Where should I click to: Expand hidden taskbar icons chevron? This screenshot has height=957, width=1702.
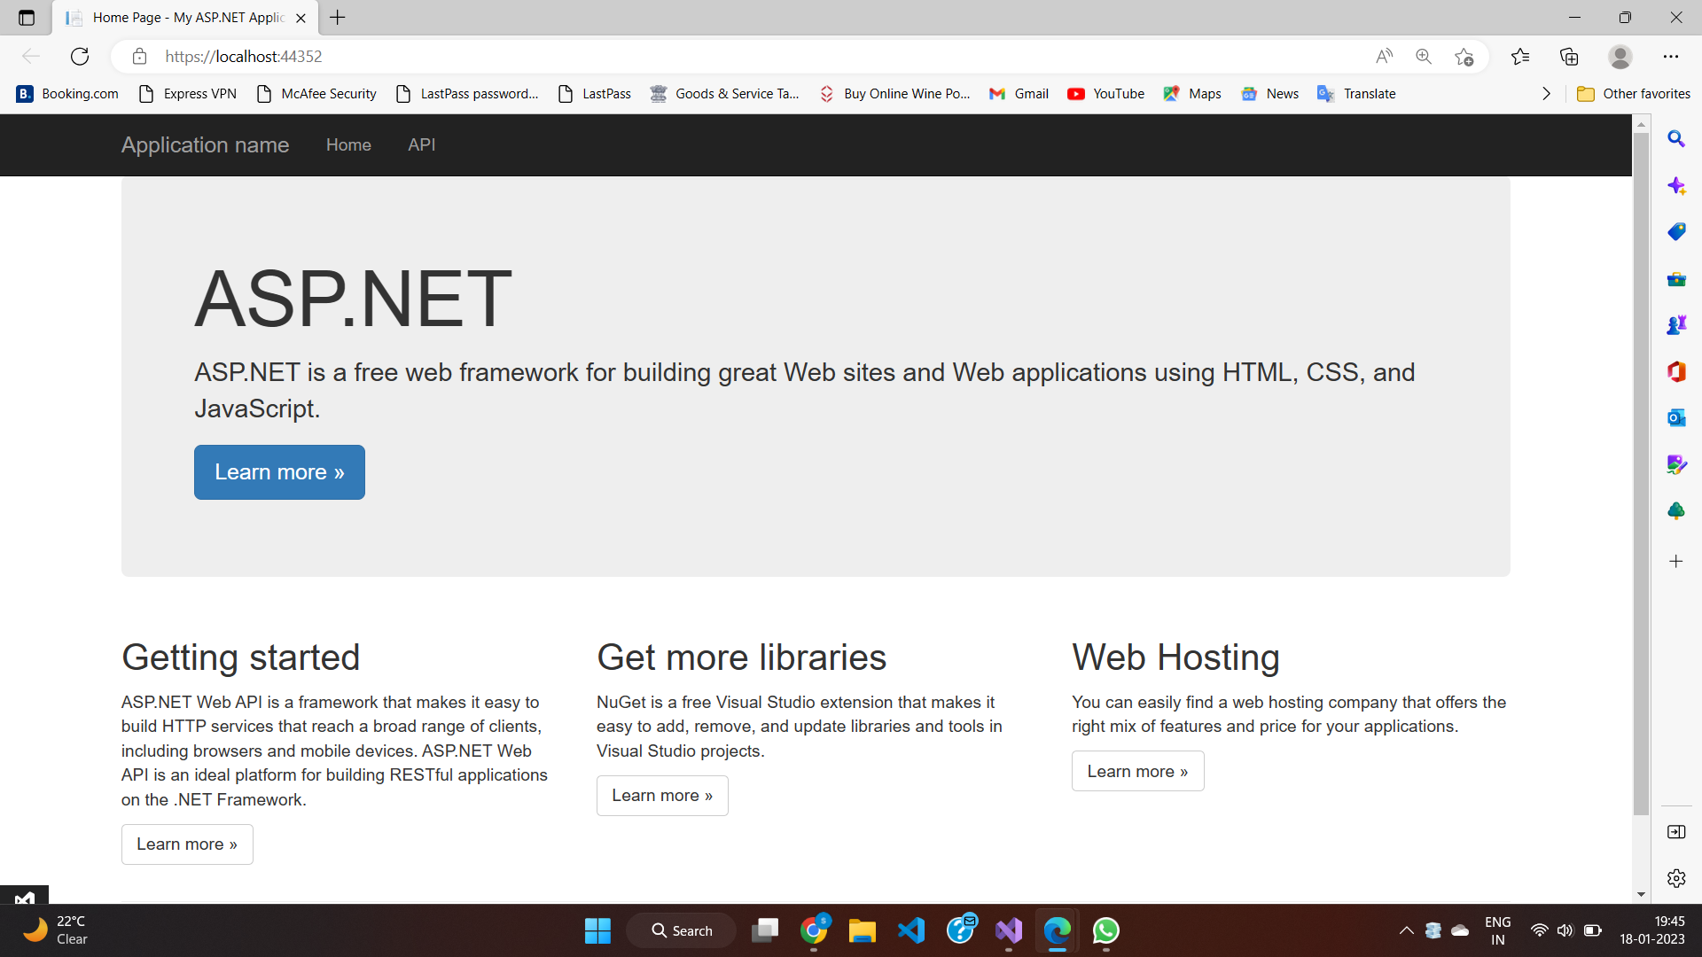point(1406,930)
